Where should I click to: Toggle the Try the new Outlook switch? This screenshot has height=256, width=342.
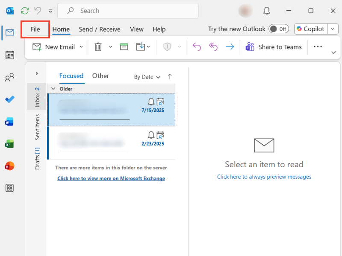point(278,29)
